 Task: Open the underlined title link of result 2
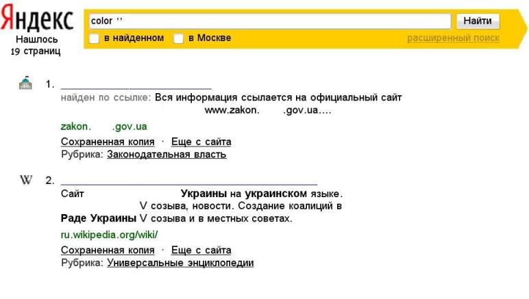pyautogui.click(x=189, y=181)
